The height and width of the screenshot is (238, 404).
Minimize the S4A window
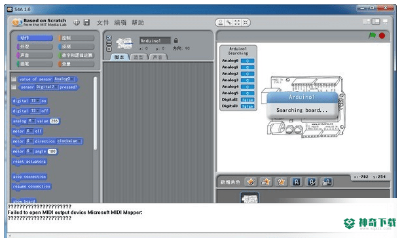click(363, 8)
